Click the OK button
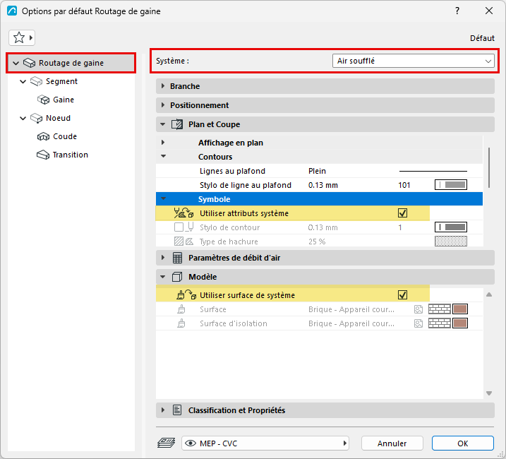Viewport: 506px width, 459px height. tap(463, 443)
